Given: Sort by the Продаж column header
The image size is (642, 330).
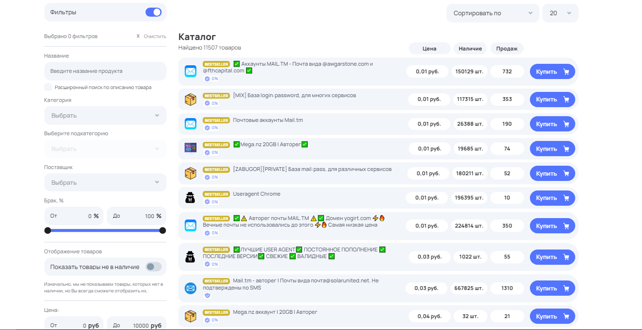Looking at the screenshot, I should pos(507,49).
